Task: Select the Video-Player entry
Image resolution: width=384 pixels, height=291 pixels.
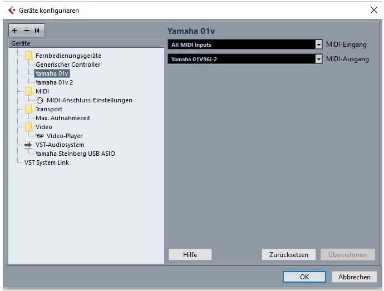Action: coord(65,136)
